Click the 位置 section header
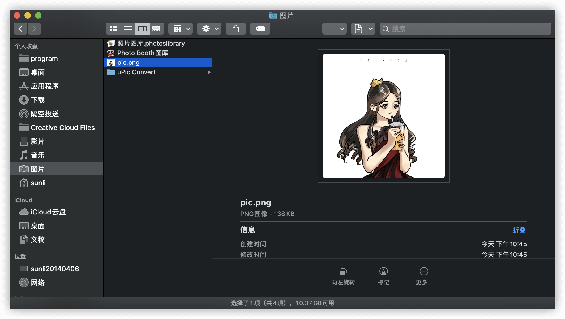 tap(20, 256)
